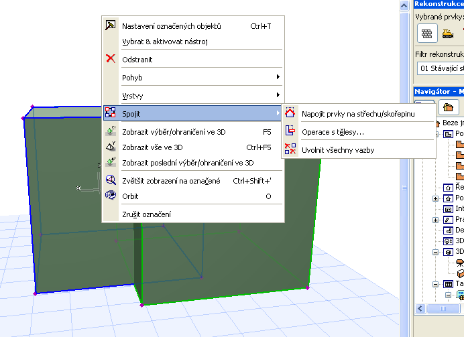Choose Vybrat & aktivovat nástroj
Image resolution: width=464 pixels, height=337 pixels.
tap(194, 42)
